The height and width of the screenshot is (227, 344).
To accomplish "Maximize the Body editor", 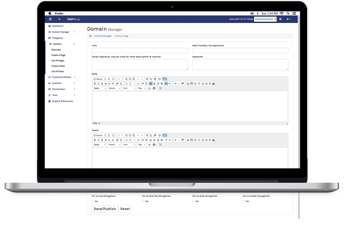I will 161,88.
